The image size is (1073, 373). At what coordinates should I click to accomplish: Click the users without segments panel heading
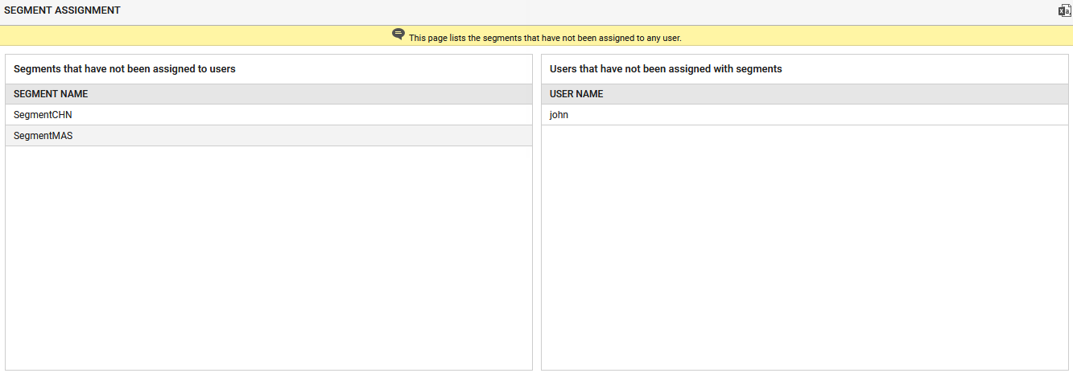666,69
